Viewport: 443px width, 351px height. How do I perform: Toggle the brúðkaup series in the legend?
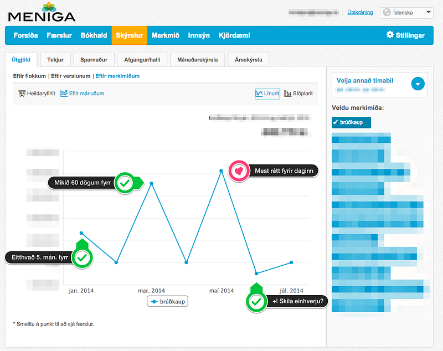click(168, 302)
